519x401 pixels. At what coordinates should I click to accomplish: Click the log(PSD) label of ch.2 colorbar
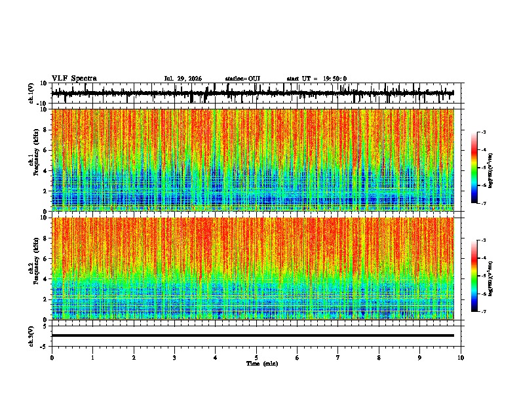click(x=491, y=279)
